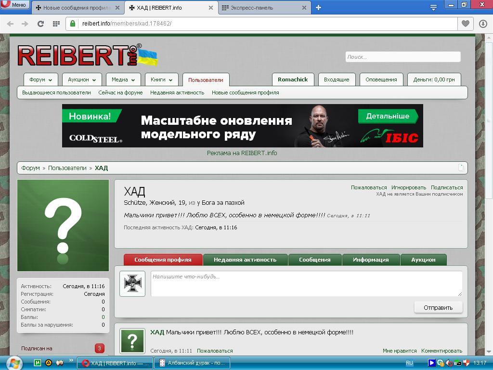Click the 'Подписан на' count badge 3
The width and height of the screenshot is (493, 370).
coord(99,348)
